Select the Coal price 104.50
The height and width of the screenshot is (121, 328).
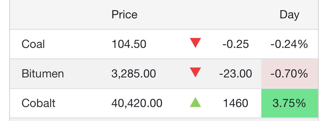tap(129, 44)
